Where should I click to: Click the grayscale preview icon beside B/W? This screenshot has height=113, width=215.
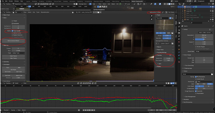click(173, 33)
